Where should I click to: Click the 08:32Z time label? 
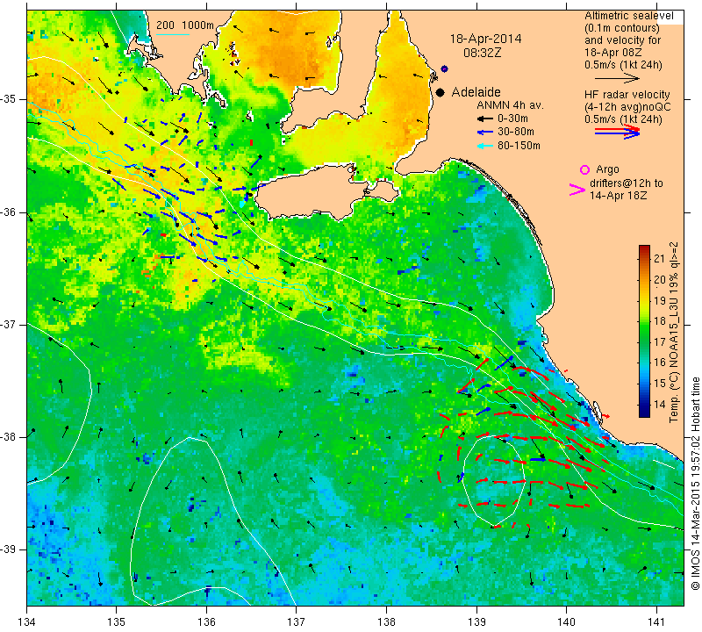482,53
